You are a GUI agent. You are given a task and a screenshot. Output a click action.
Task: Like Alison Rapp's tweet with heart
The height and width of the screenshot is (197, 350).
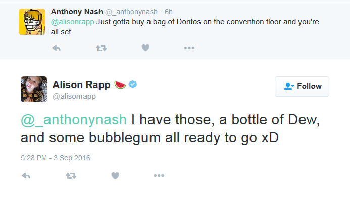pyautogui.click(x=115, y=176)
